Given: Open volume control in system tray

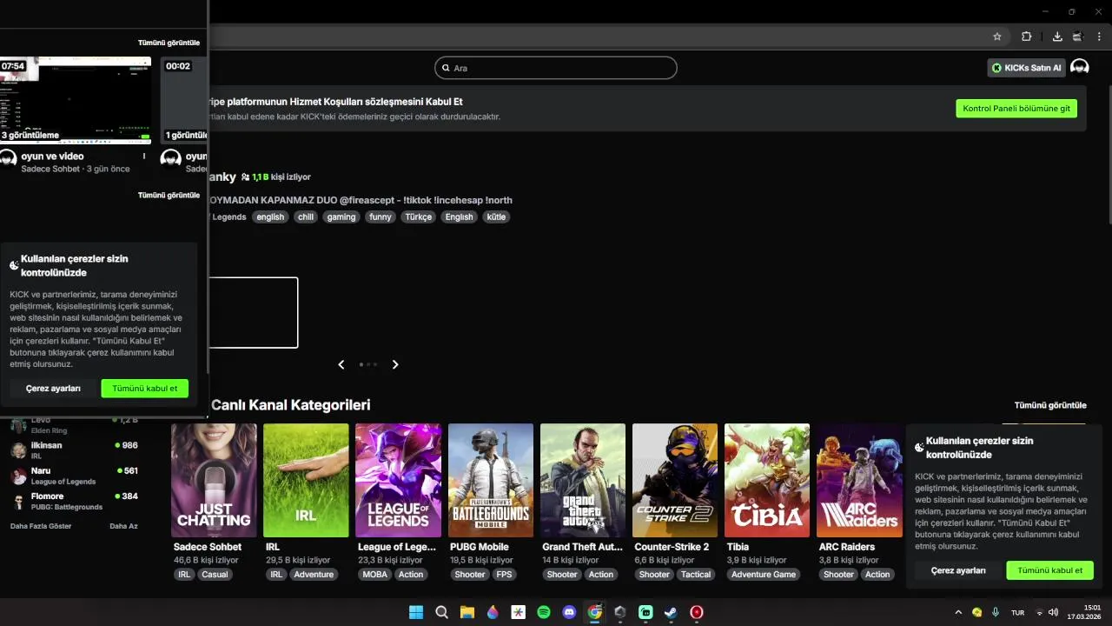Looking at the screenshot, I should 1054,612.
